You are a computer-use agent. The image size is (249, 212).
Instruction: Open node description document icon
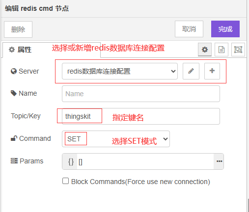pyautogui.click(x=221, y=50)
